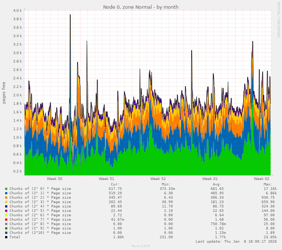Click the gray 2^8 chunks legend swatch
Screen dimensions: 282x250
[x=6, y=224]
